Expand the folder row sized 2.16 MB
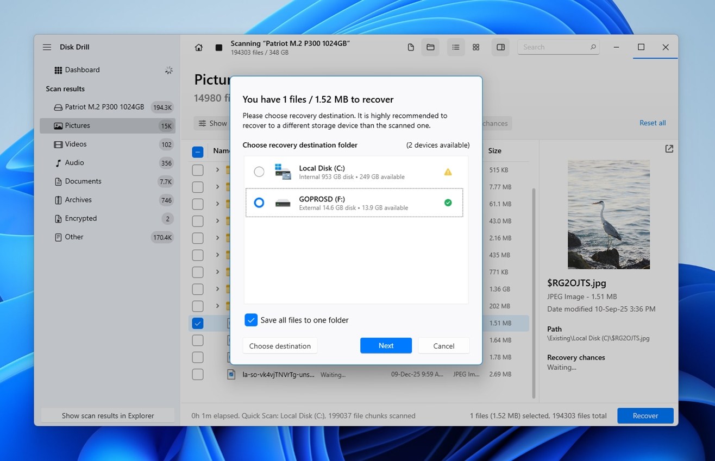The width and height of the screenshot is (715, 461). [x=217, y=238]
